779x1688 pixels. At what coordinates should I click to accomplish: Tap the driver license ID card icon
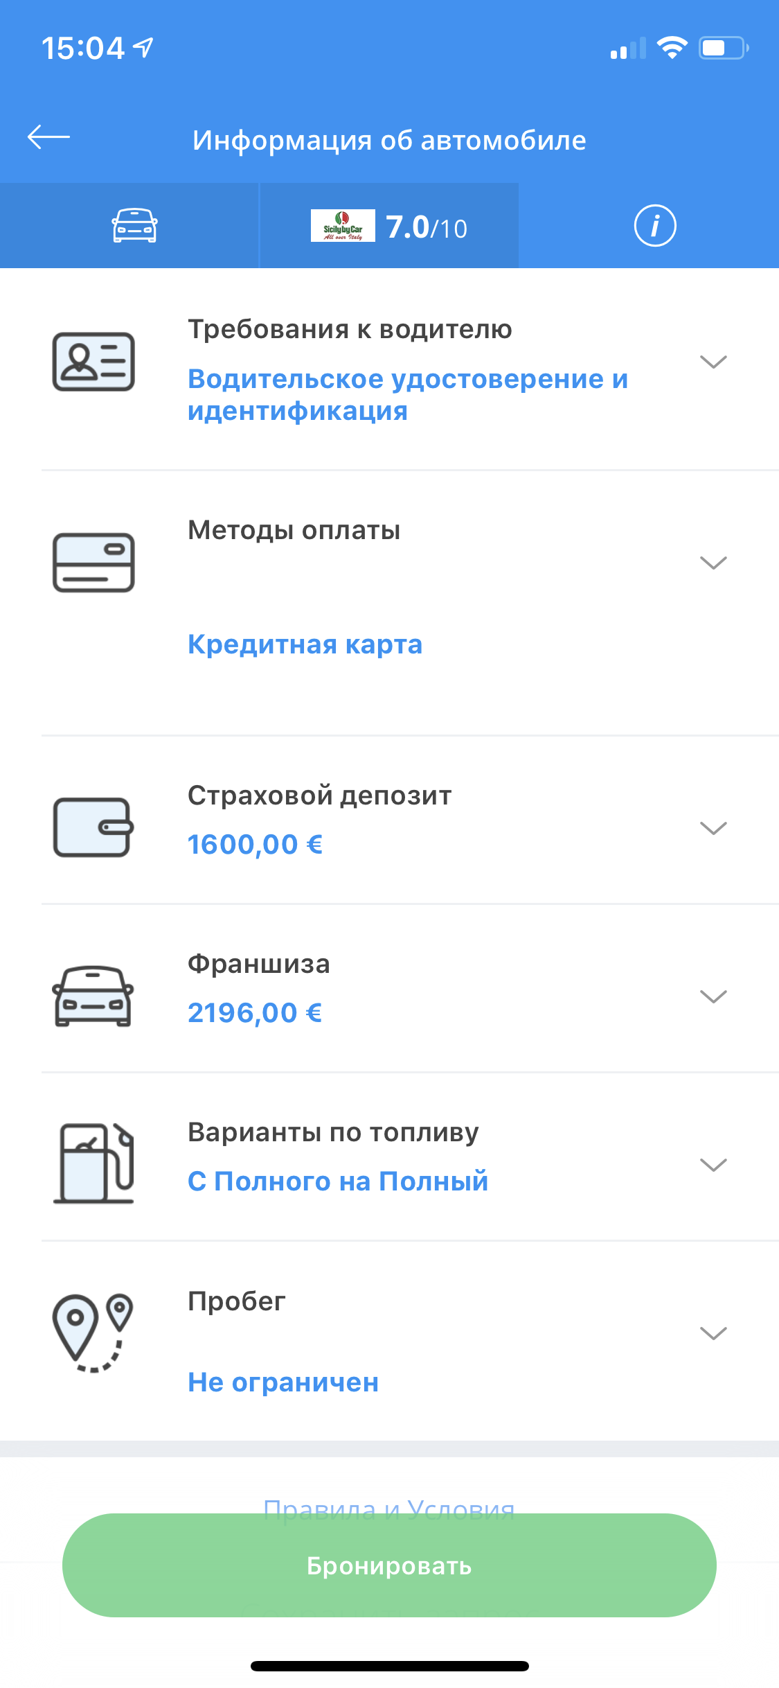coord(93,362)
